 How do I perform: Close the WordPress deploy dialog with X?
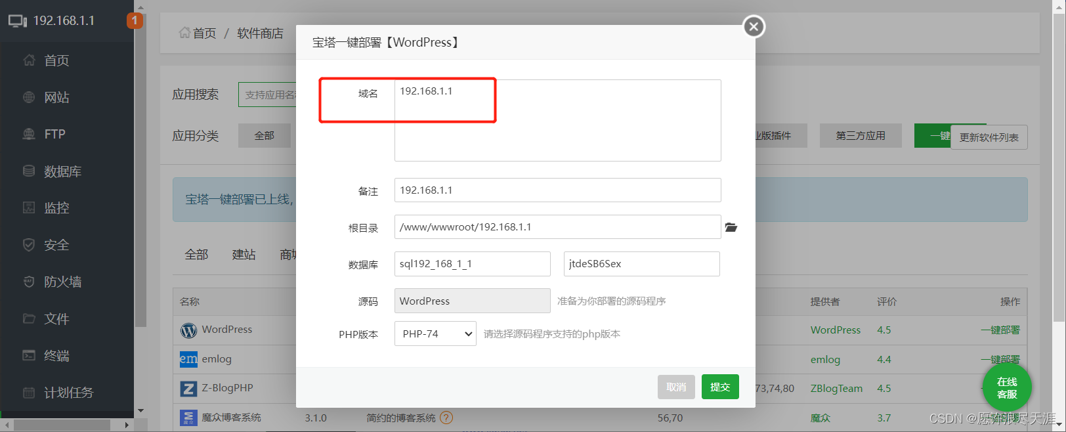tap(754, 26)
